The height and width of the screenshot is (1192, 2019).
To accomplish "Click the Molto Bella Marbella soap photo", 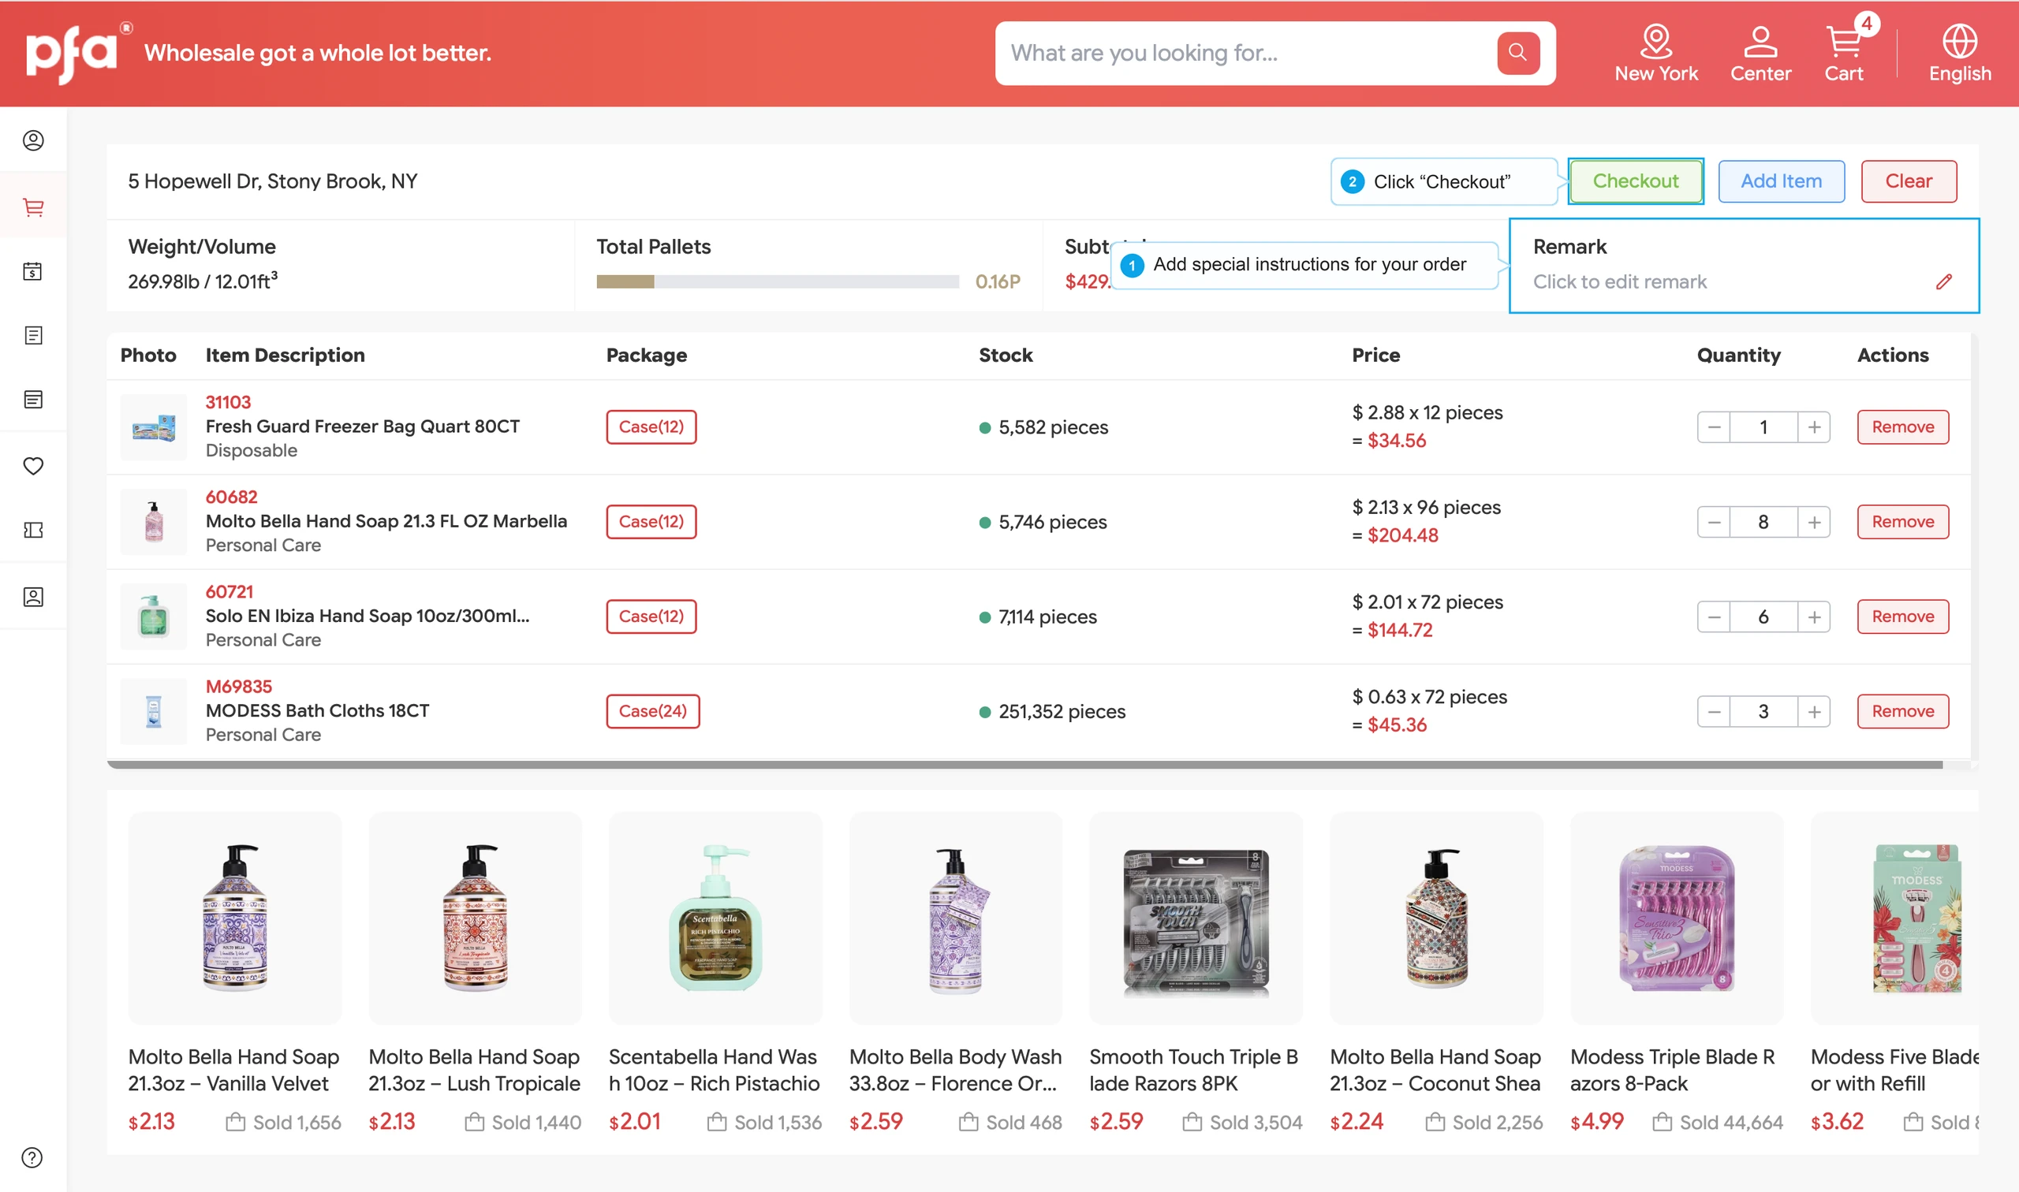I will tap(154, 522).
